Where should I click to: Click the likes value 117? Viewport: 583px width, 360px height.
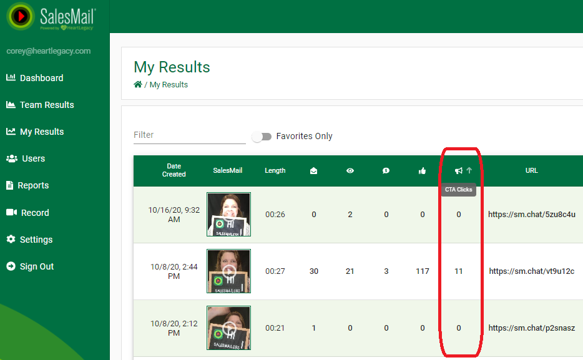(423, 271)
